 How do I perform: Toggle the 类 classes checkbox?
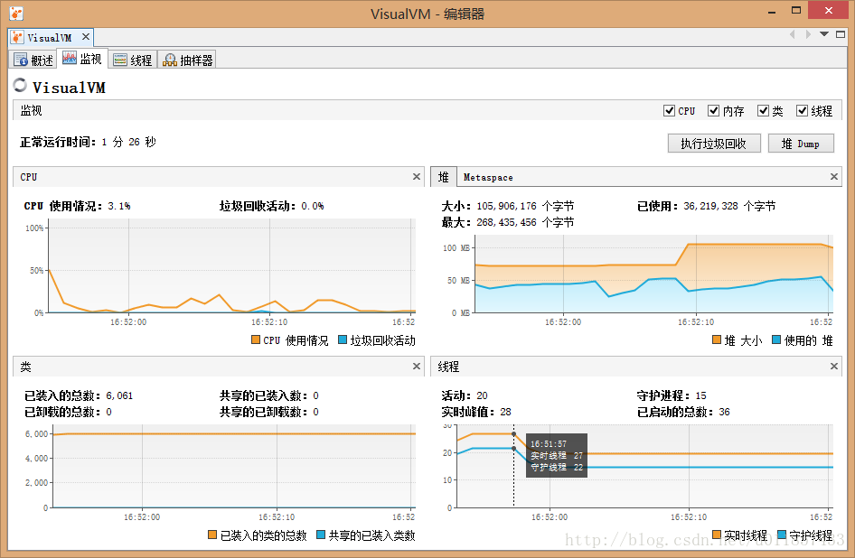point(763,111)
